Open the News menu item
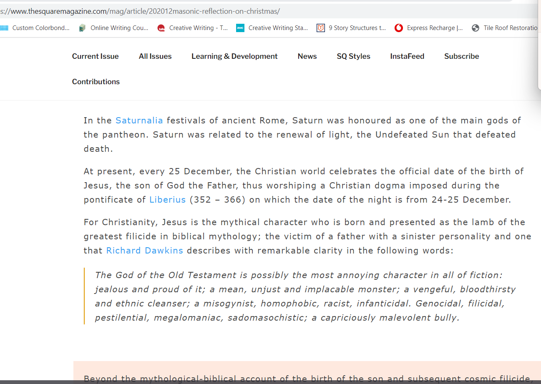 pos(307,56)
